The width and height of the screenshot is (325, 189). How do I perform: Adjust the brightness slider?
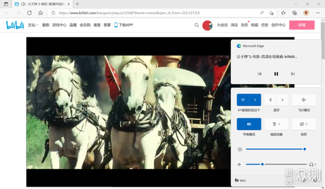tap(276, 149)
